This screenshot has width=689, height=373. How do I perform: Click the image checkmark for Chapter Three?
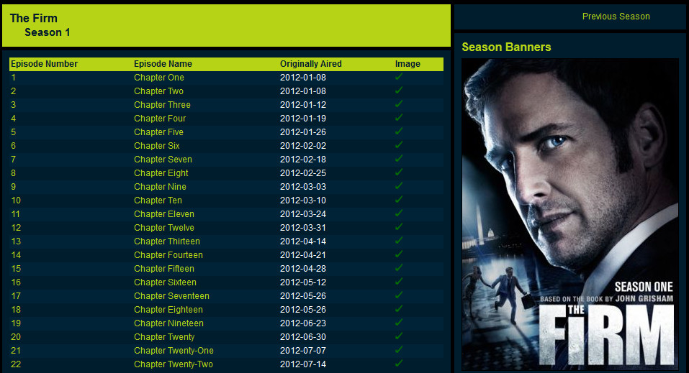tap(399, 104)
